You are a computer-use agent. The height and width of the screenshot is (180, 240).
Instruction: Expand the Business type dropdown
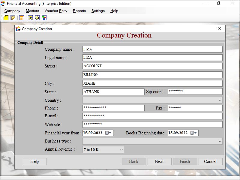tap(220, 141)
